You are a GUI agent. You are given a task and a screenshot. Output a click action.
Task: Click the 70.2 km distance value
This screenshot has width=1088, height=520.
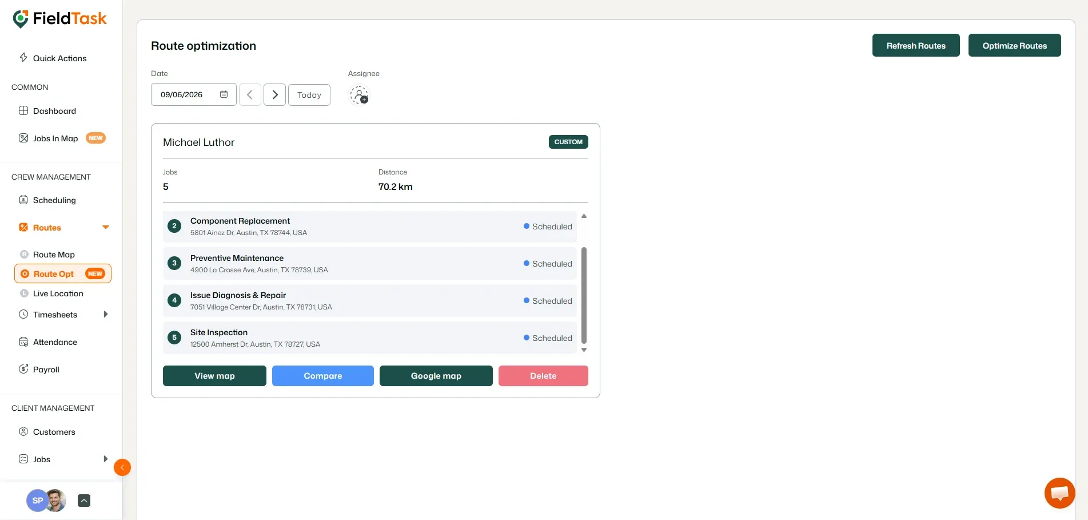(396, 186)
